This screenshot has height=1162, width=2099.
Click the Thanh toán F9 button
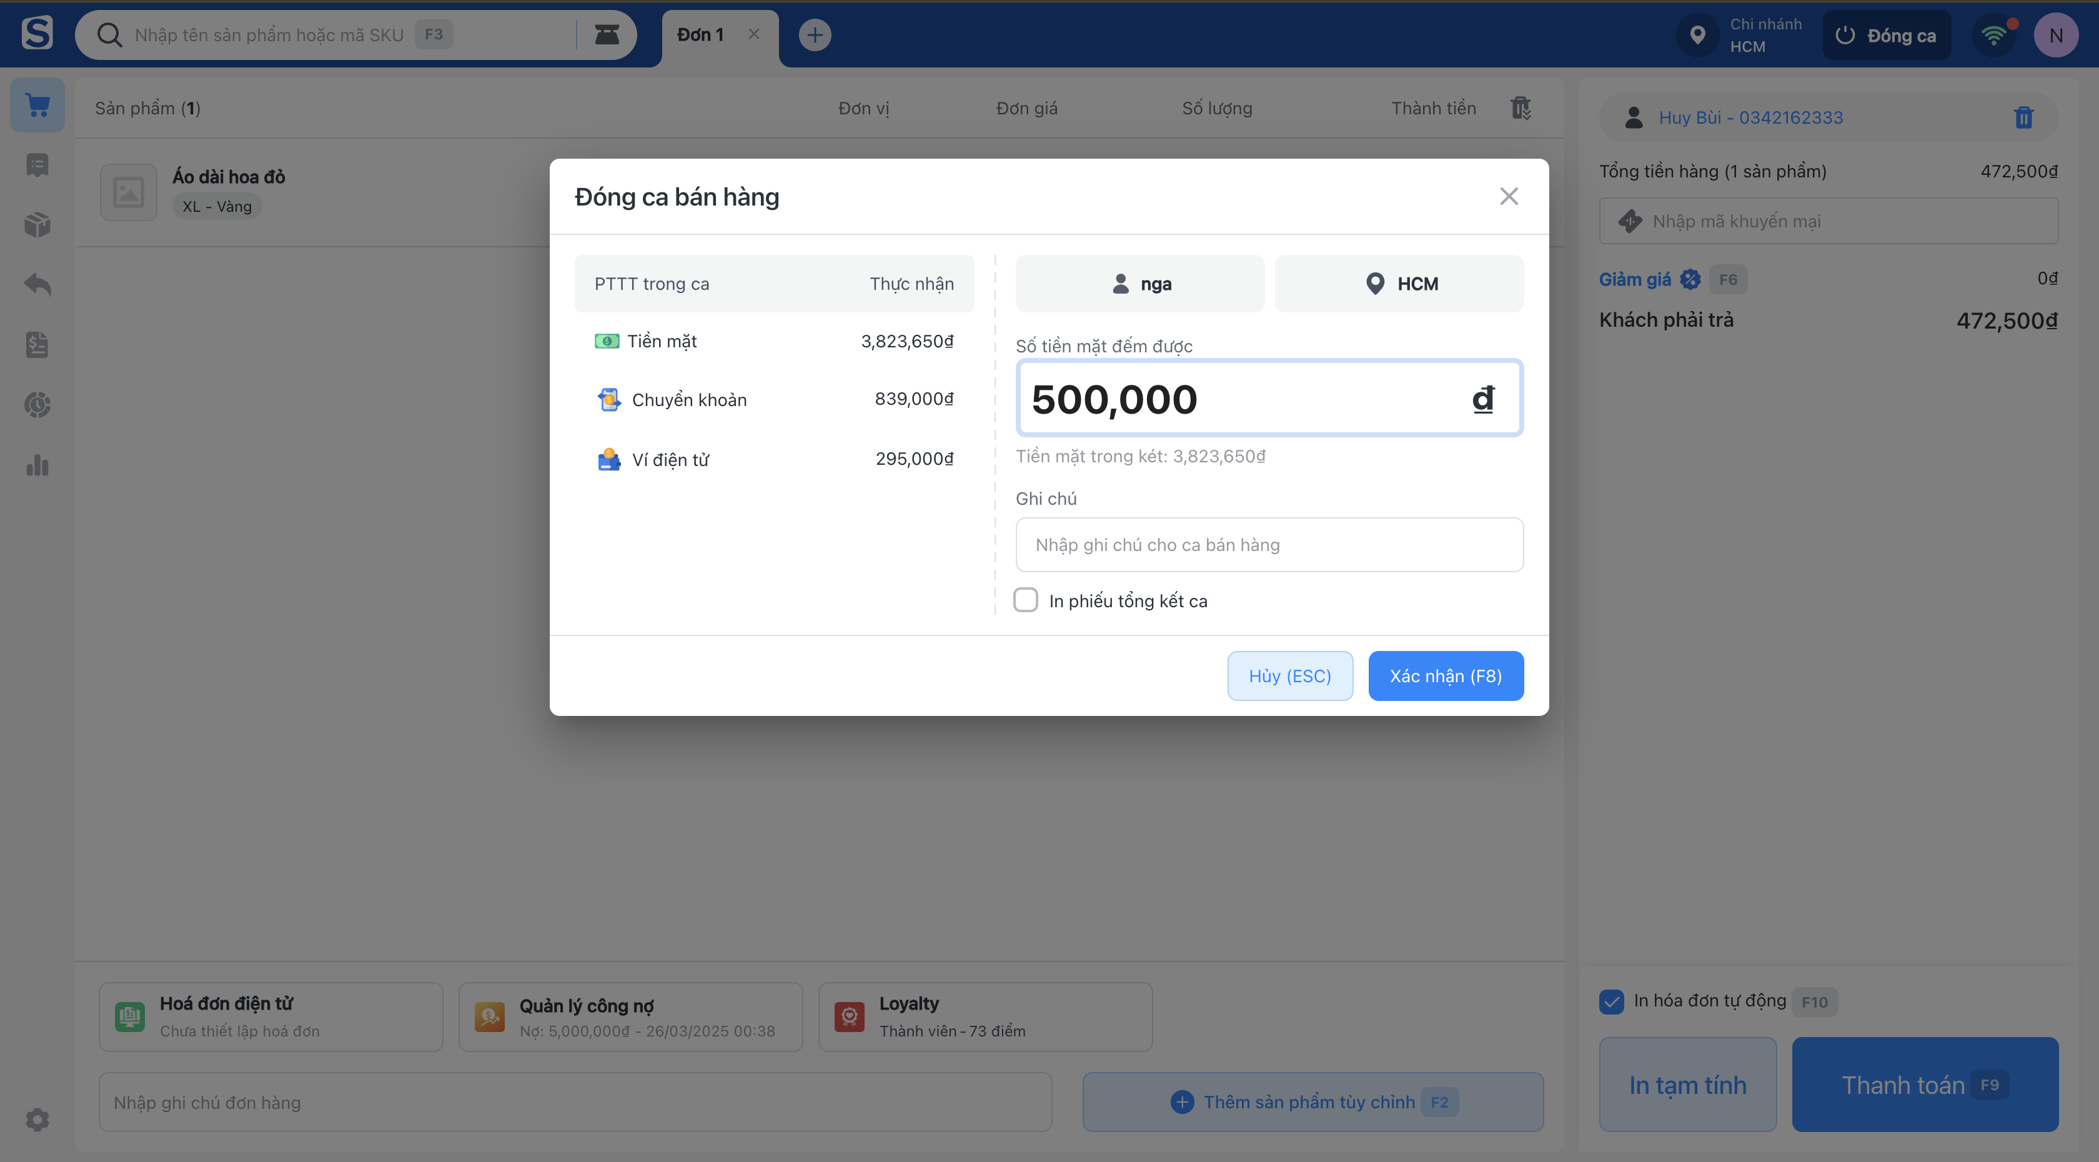[1925, 1085]
